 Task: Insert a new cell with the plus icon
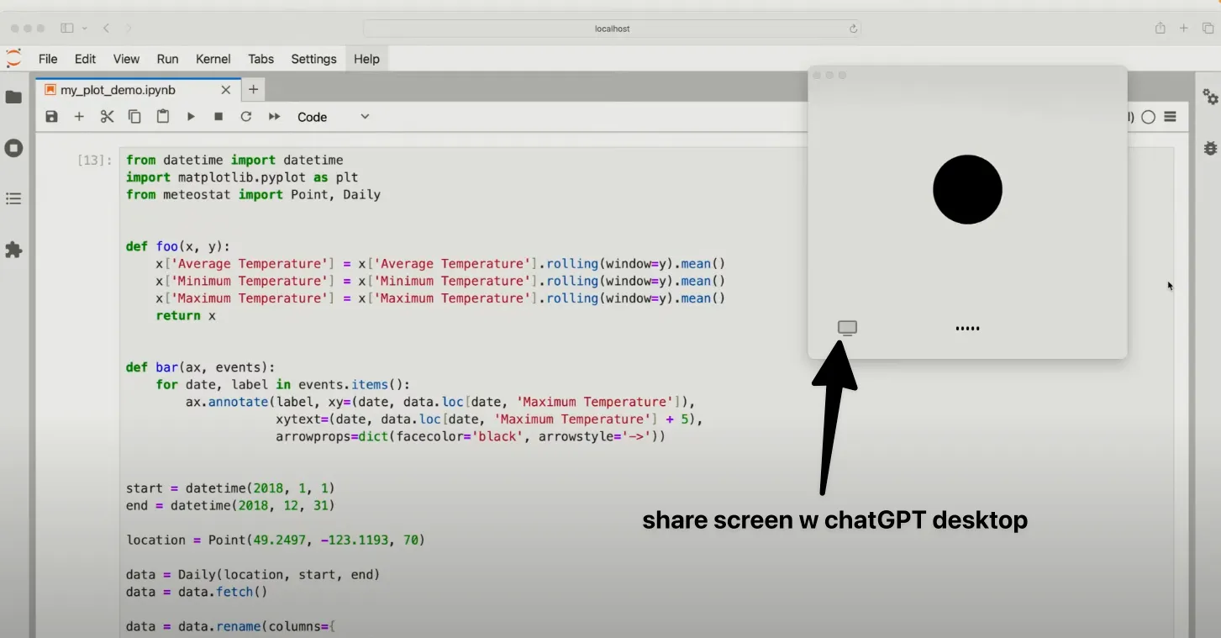pos(79,117)
